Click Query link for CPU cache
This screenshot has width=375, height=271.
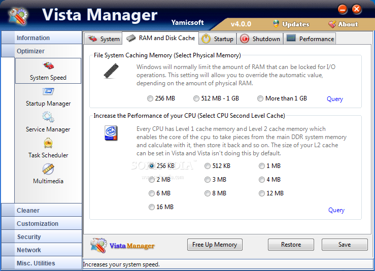tap(336, 210)
